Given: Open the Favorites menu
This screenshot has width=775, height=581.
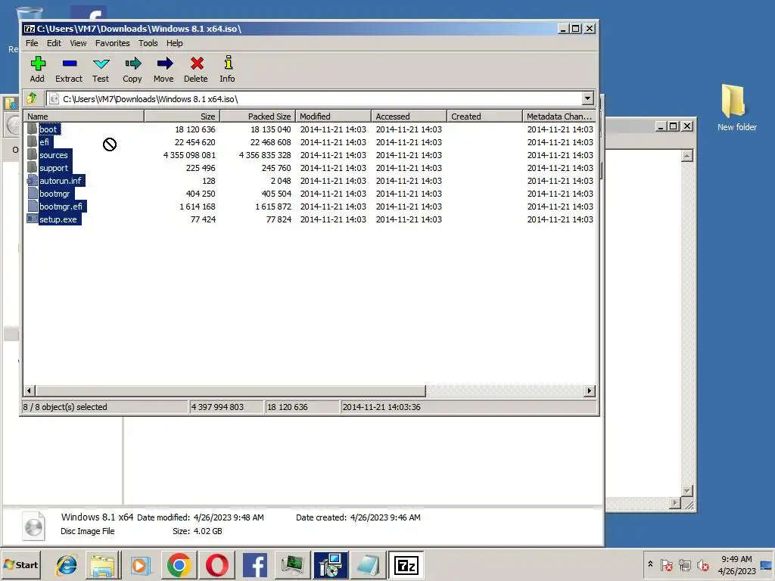Looking at the screenshot, I should pos(112,43).
